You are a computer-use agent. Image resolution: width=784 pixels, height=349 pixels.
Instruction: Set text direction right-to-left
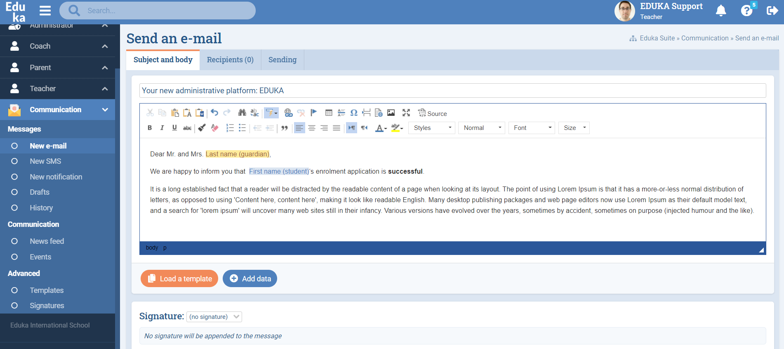tap(364, 128)
